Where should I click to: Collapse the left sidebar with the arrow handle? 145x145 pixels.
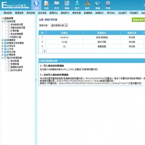tap(36, 80)
